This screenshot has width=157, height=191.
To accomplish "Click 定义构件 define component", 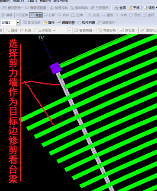I will pyautogui.click(x=32, y=22).
